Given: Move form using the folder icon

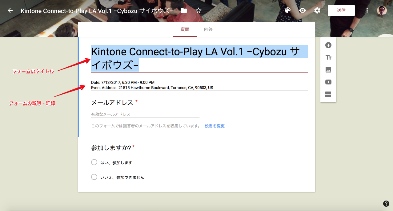Looking at the screenshot, I should [x=184, y=10].
